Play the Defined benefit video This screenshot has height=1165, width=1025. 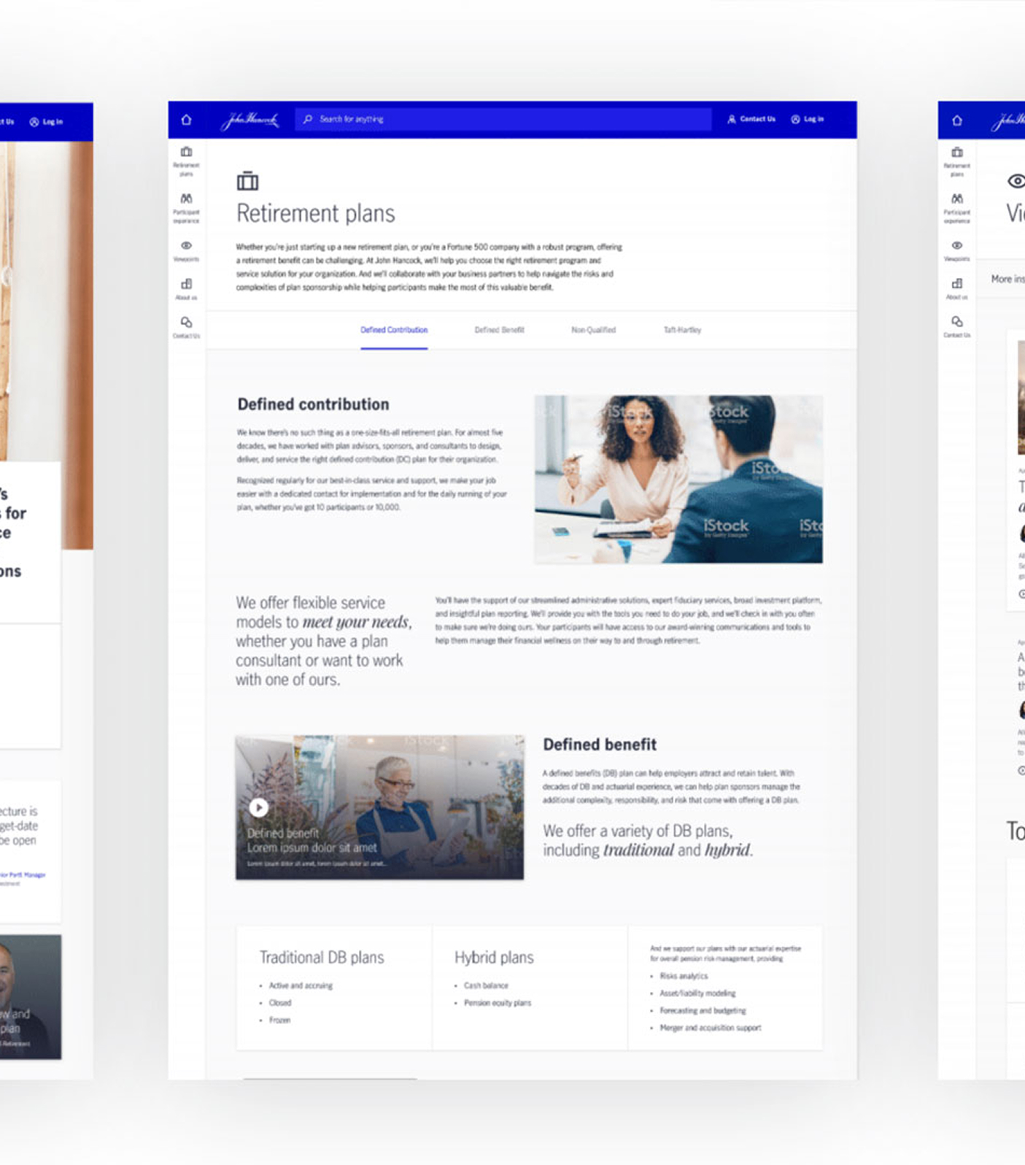258,807
